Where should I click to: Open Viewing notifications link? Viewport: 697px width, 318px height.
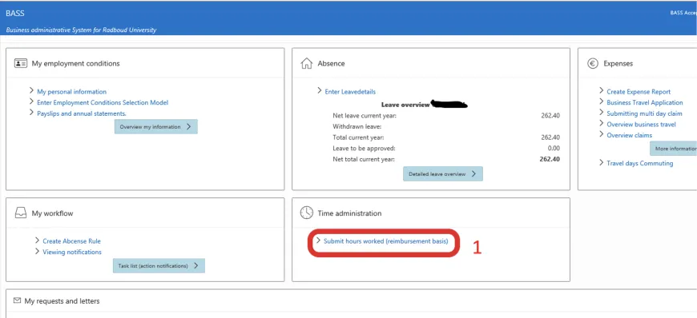tap(72, 252)
